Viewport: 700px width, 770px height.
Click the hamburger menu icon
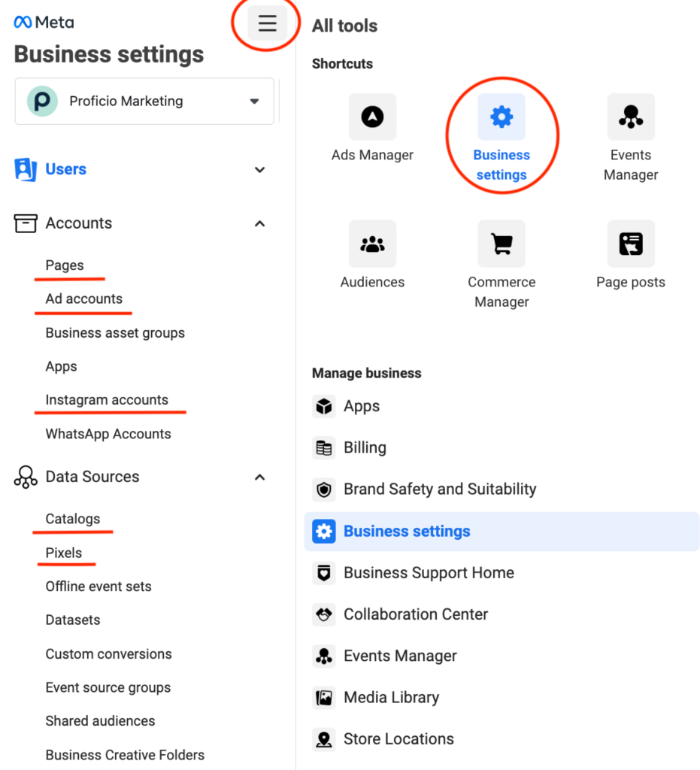pyautogui.click(x=267, y=23)
